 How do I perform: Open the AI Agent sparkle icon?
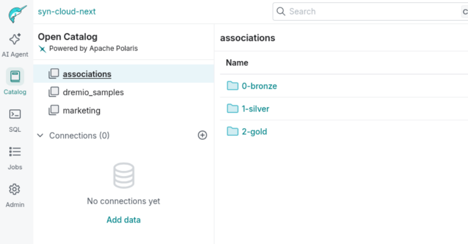15,39
